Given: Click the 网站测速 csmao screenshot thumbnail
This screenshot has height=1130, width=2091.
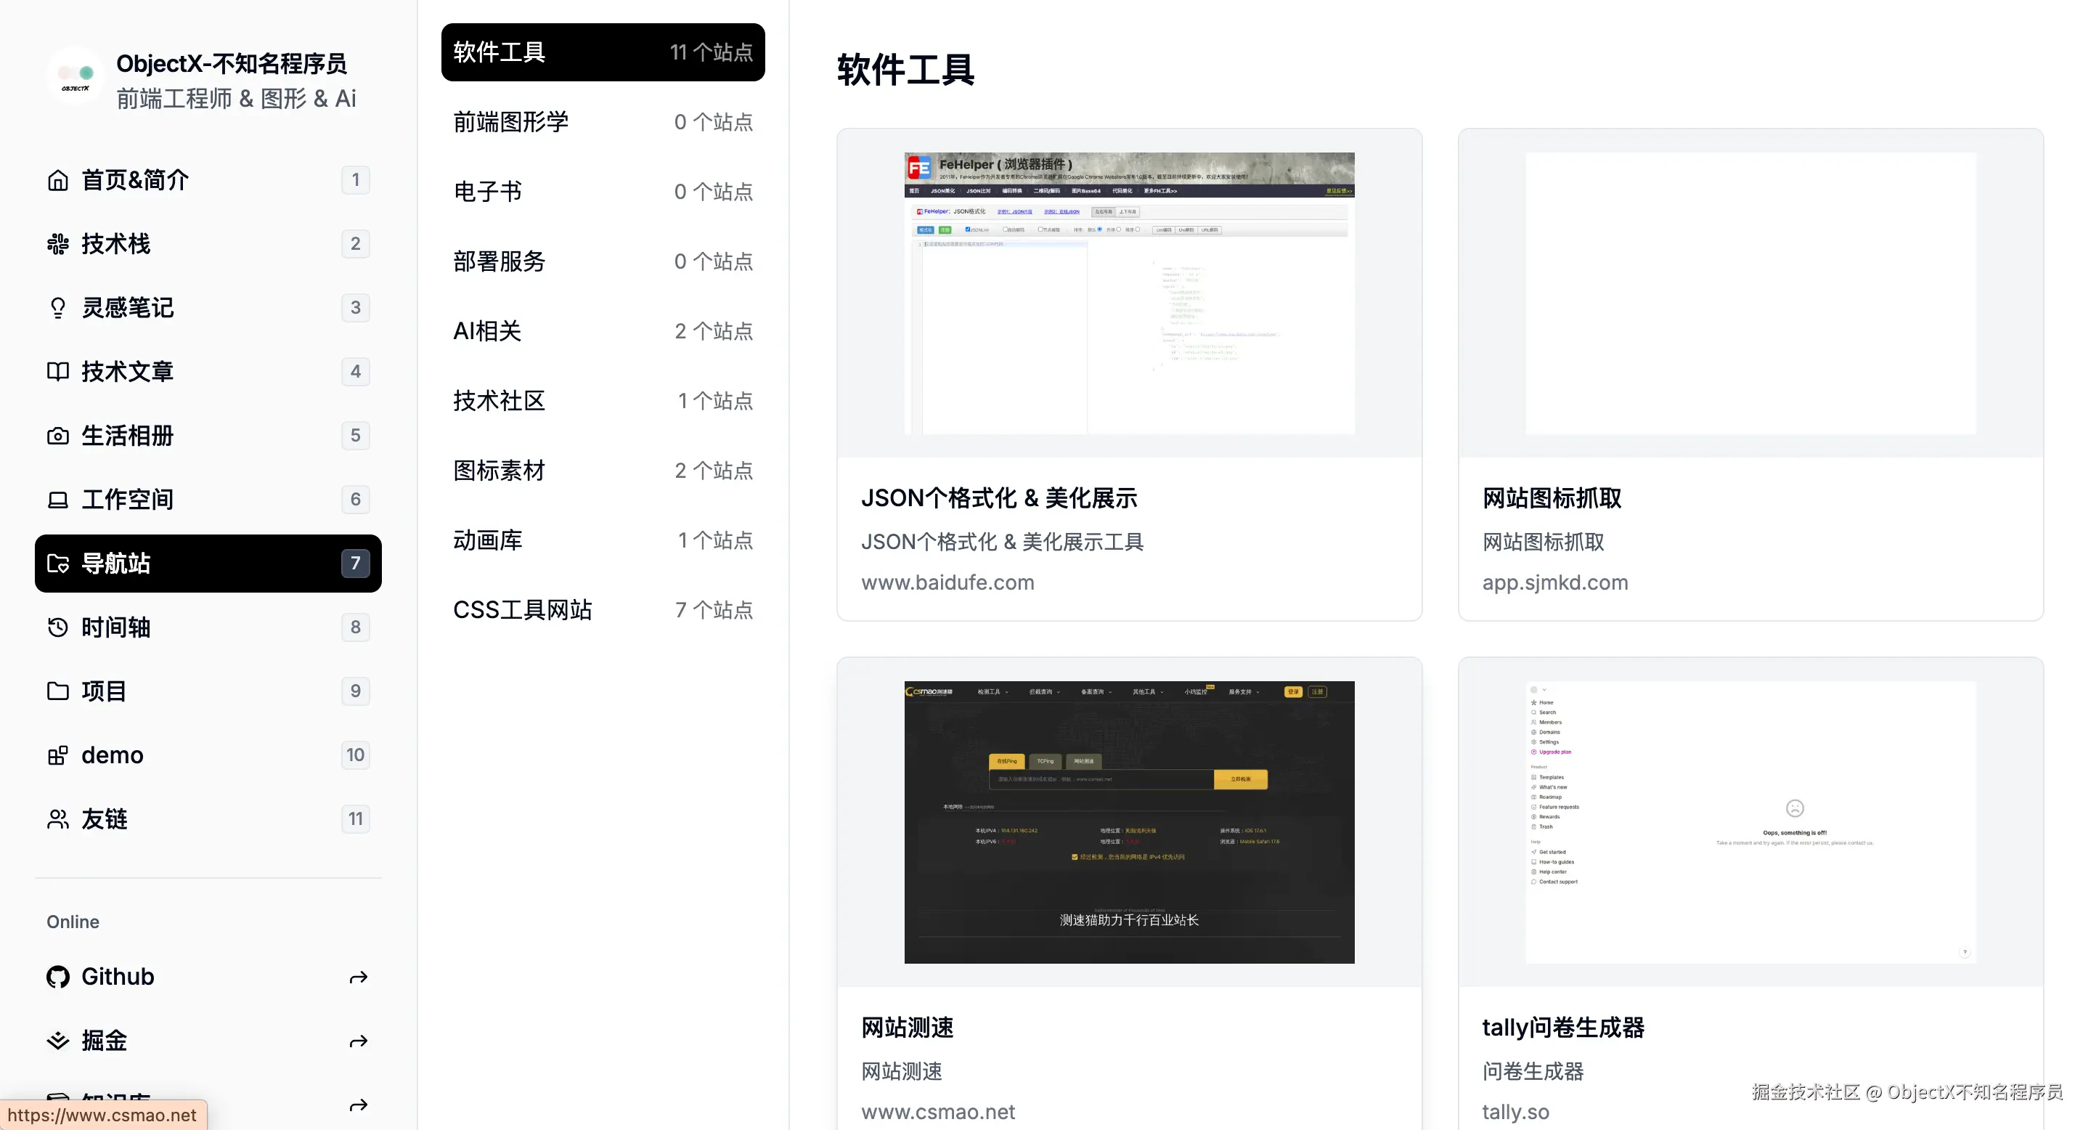Looking at the screenshot, I should click(x=1128, y=821).
